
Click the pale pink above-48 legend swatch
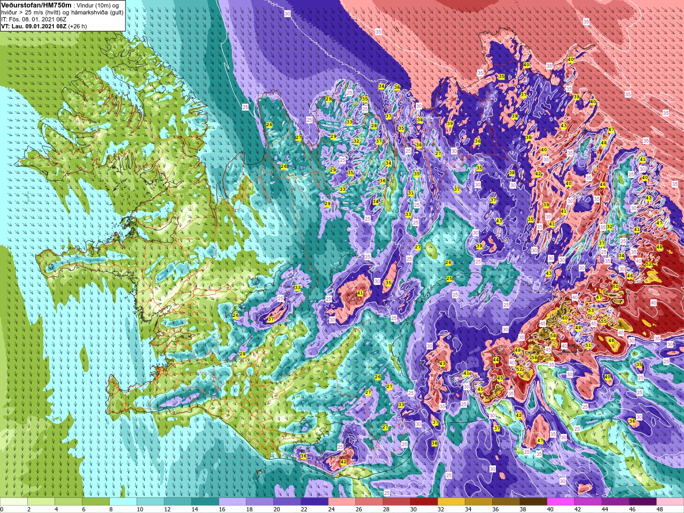pyautogui.click(x=670, y=502)
